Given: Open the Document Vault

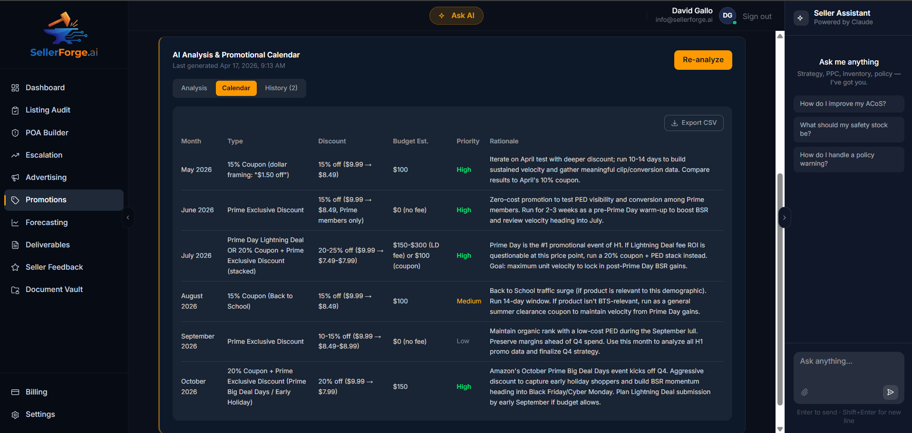Looking at the screenshot, I should 54,289.
